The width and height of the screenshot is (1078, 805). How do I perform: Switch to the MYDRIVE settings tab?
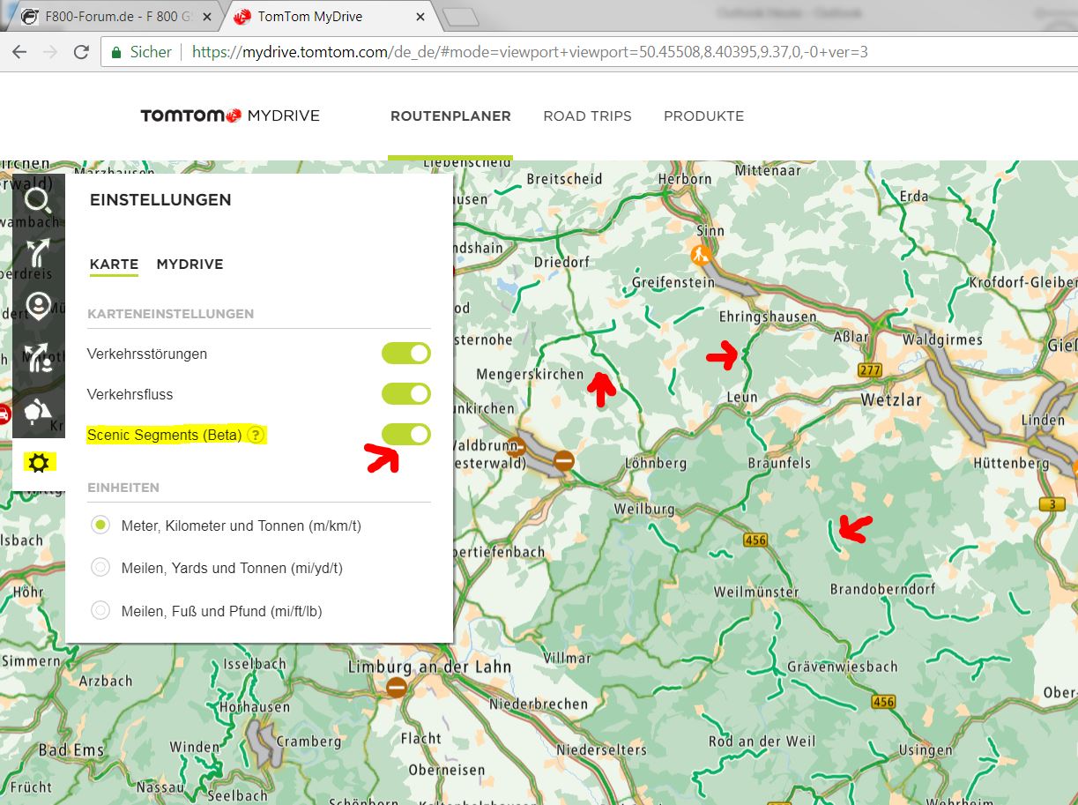click(190, 265)
